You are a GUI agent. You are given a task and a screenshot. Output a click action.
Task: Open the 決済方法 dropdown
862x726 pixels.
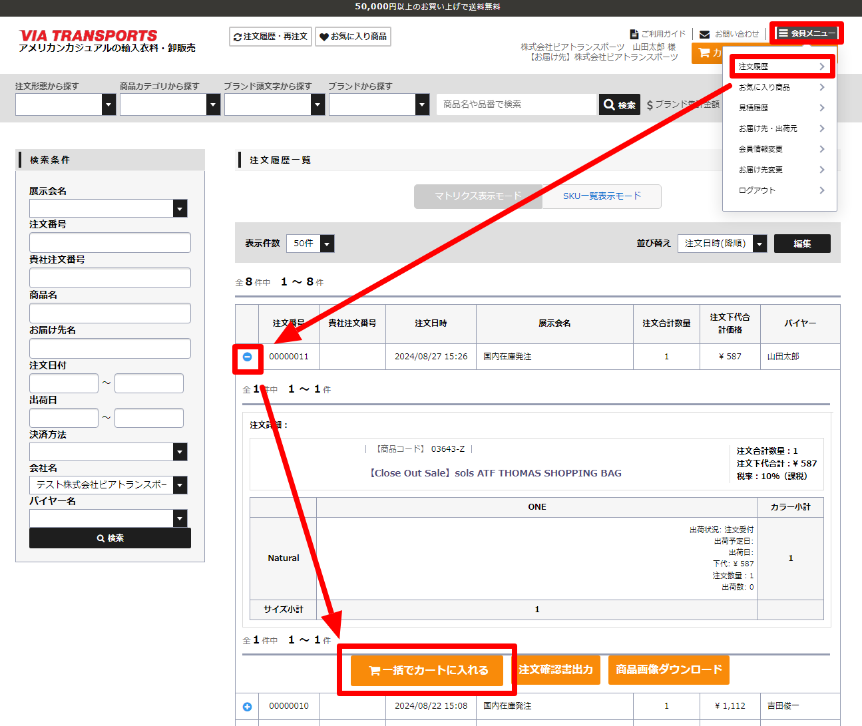click(108, 452)
